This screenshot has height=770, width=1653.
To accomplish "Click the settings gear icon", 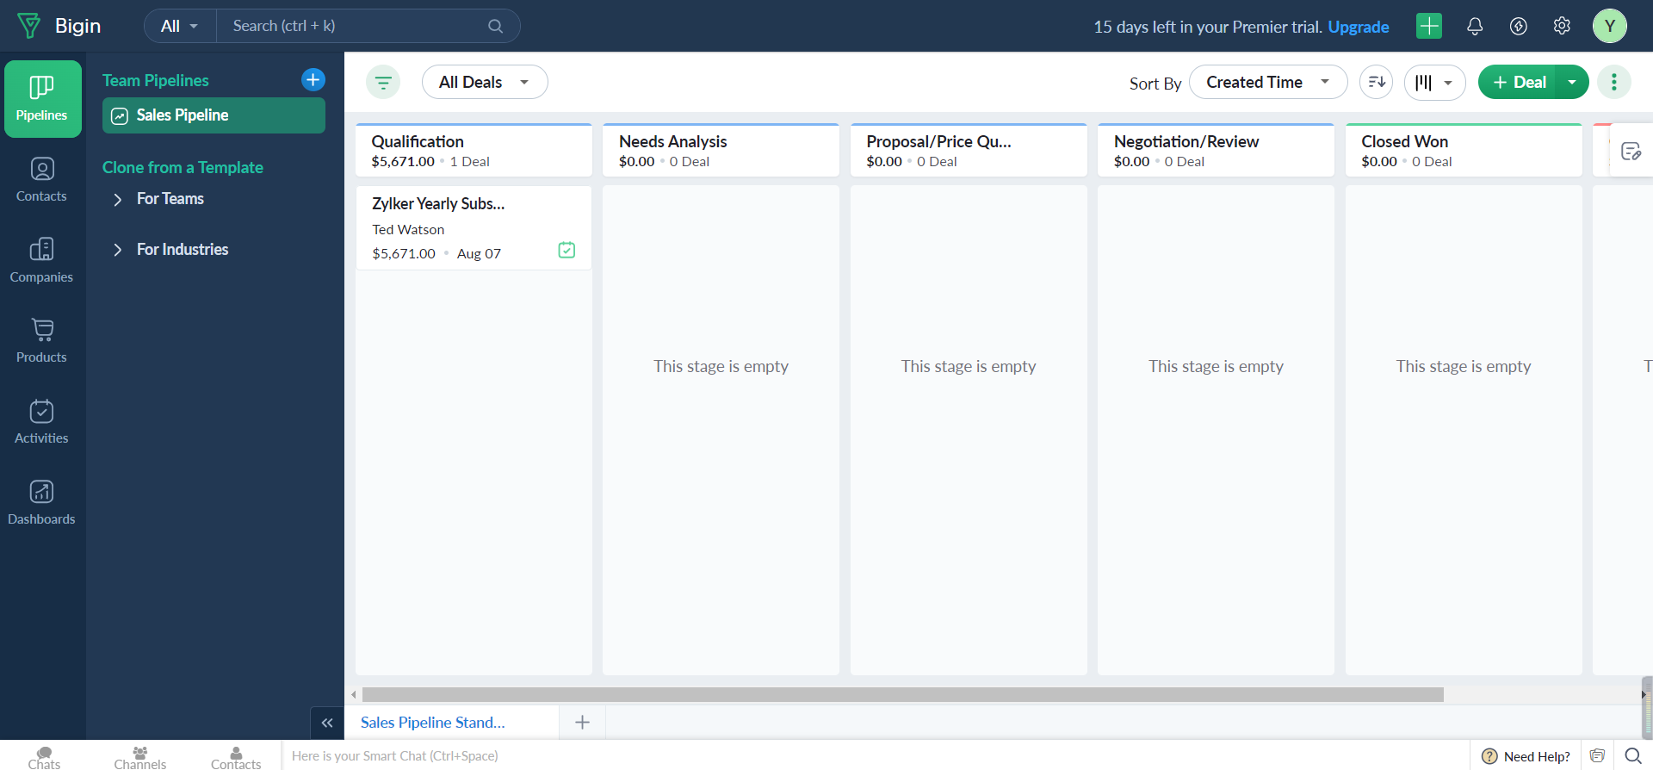I will point(1562,27).
